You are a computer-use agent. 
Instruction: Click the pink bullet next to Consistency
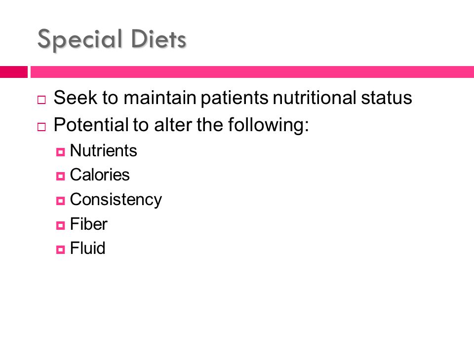(x=60, y=201)
